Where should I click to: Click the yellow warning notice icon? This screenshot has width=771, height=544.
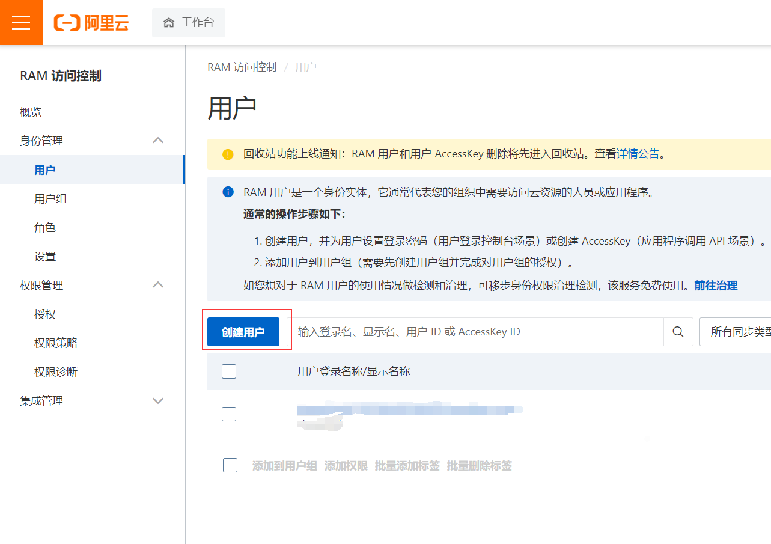[x=228, y=154]
